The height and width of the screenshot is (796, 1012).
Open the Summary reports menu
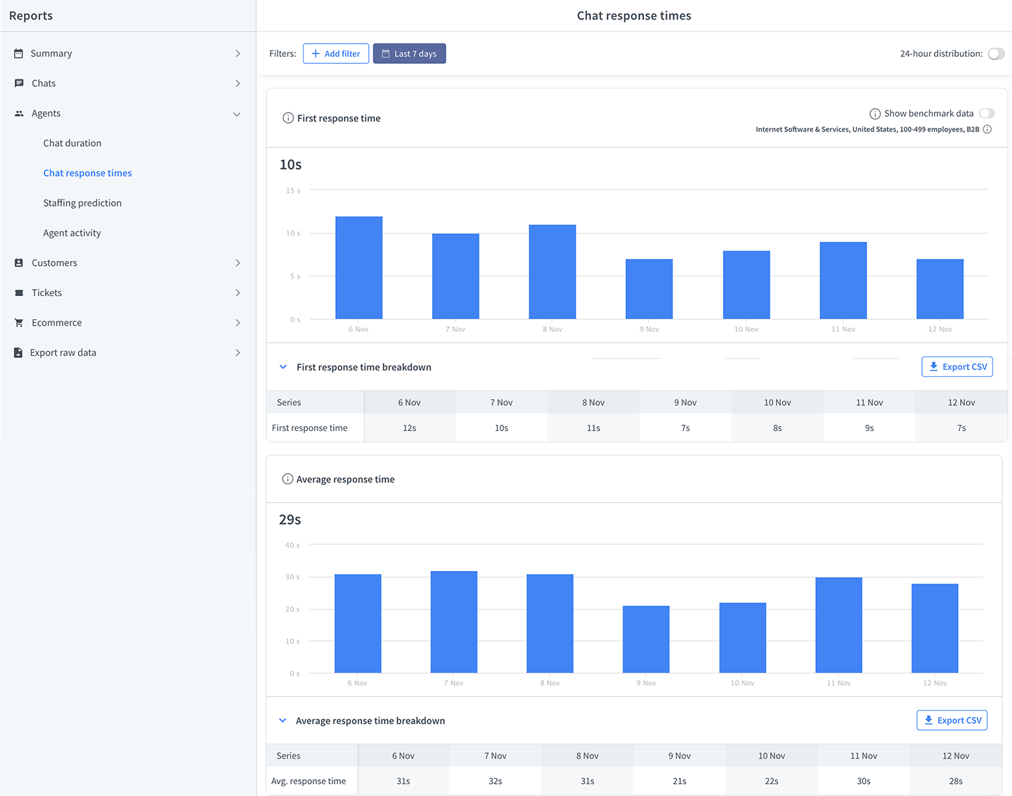click(127, 53)
